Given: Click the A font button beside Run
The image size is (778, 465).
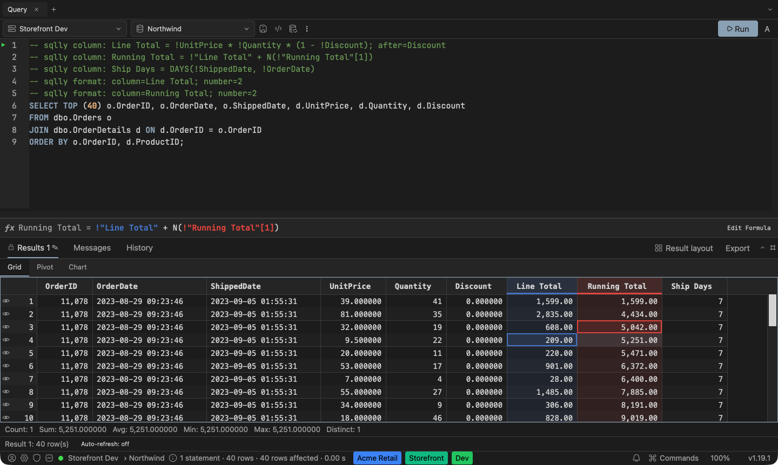Looking at the screenshot, I should [767, 29].
